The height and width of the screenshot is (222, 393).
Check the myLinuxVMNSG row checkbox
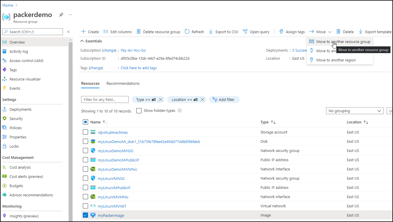(x=85, y=178)
